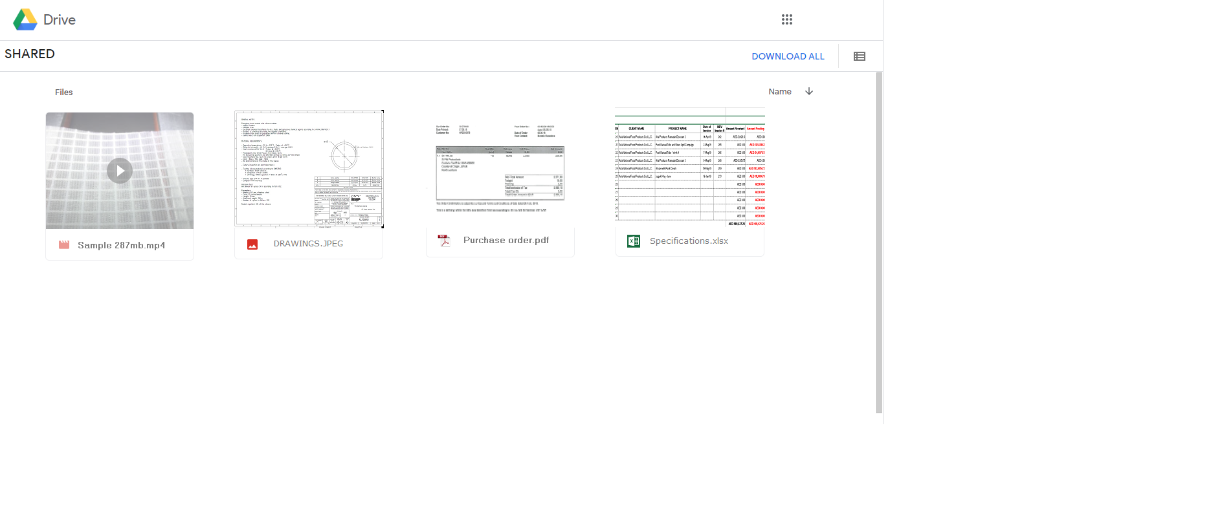The image size is (1222, 529).
Task: Open the Google apps grid menu
Action: tap(787, 19)
